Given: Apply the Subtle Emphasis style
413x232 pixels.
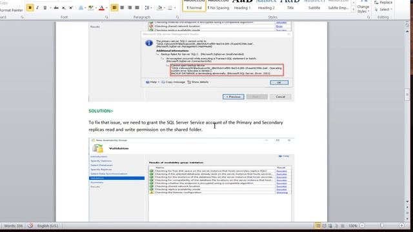Looking at the screenshot, I should (338, 5).
